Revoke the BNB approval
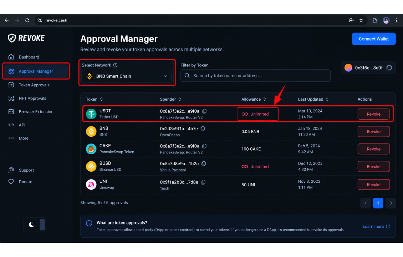 373,131
